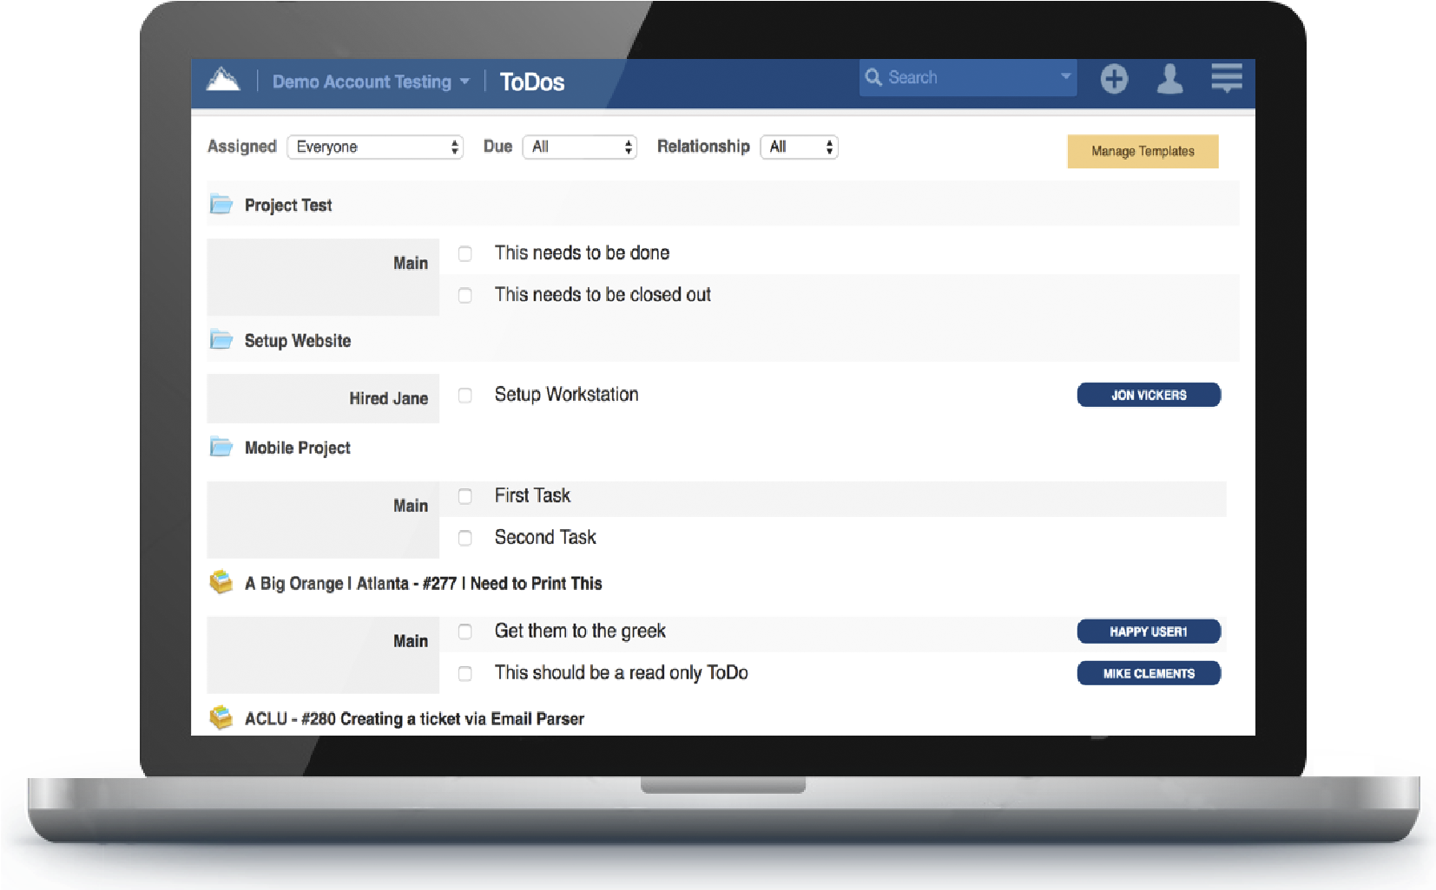Screen dimensions: 1436x890
Task: Click the HAPPY USER1 assignment tag
Action: coord(1148,631)
